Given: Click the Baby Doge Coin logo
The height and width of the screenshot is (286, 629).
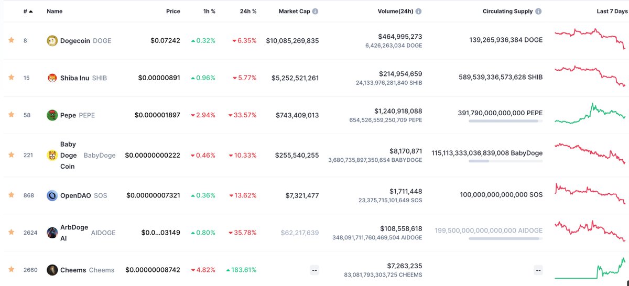Looking at the screenshot, I should 52,155.
